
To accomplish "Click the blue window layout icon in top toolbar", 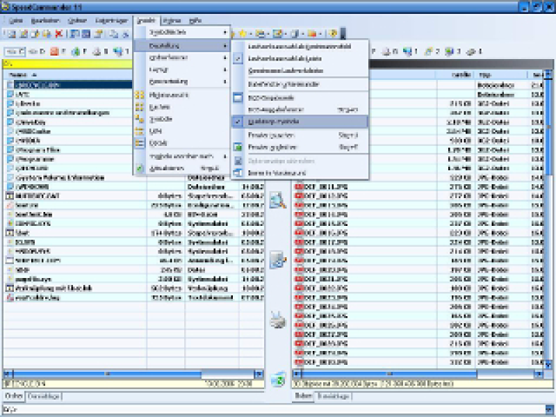I will click(x=74, y=33).
